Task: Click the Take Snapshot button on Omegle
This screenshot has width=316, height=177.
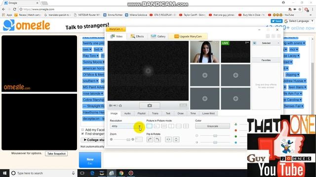Action: [56, 154]
